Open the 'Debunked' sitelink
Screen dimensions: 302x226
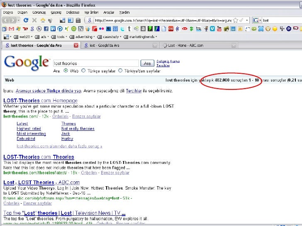coord(26,139)
